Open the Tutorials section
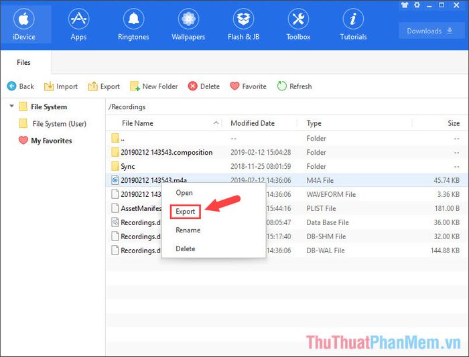The height and width of the screenshot is (357, 469). click(353, 25)
